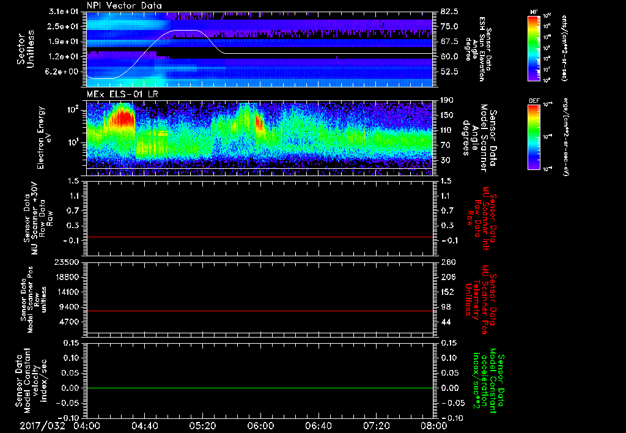Click the red scanner position line
This screenshot has width=626, height=433.
pos(260,311)
